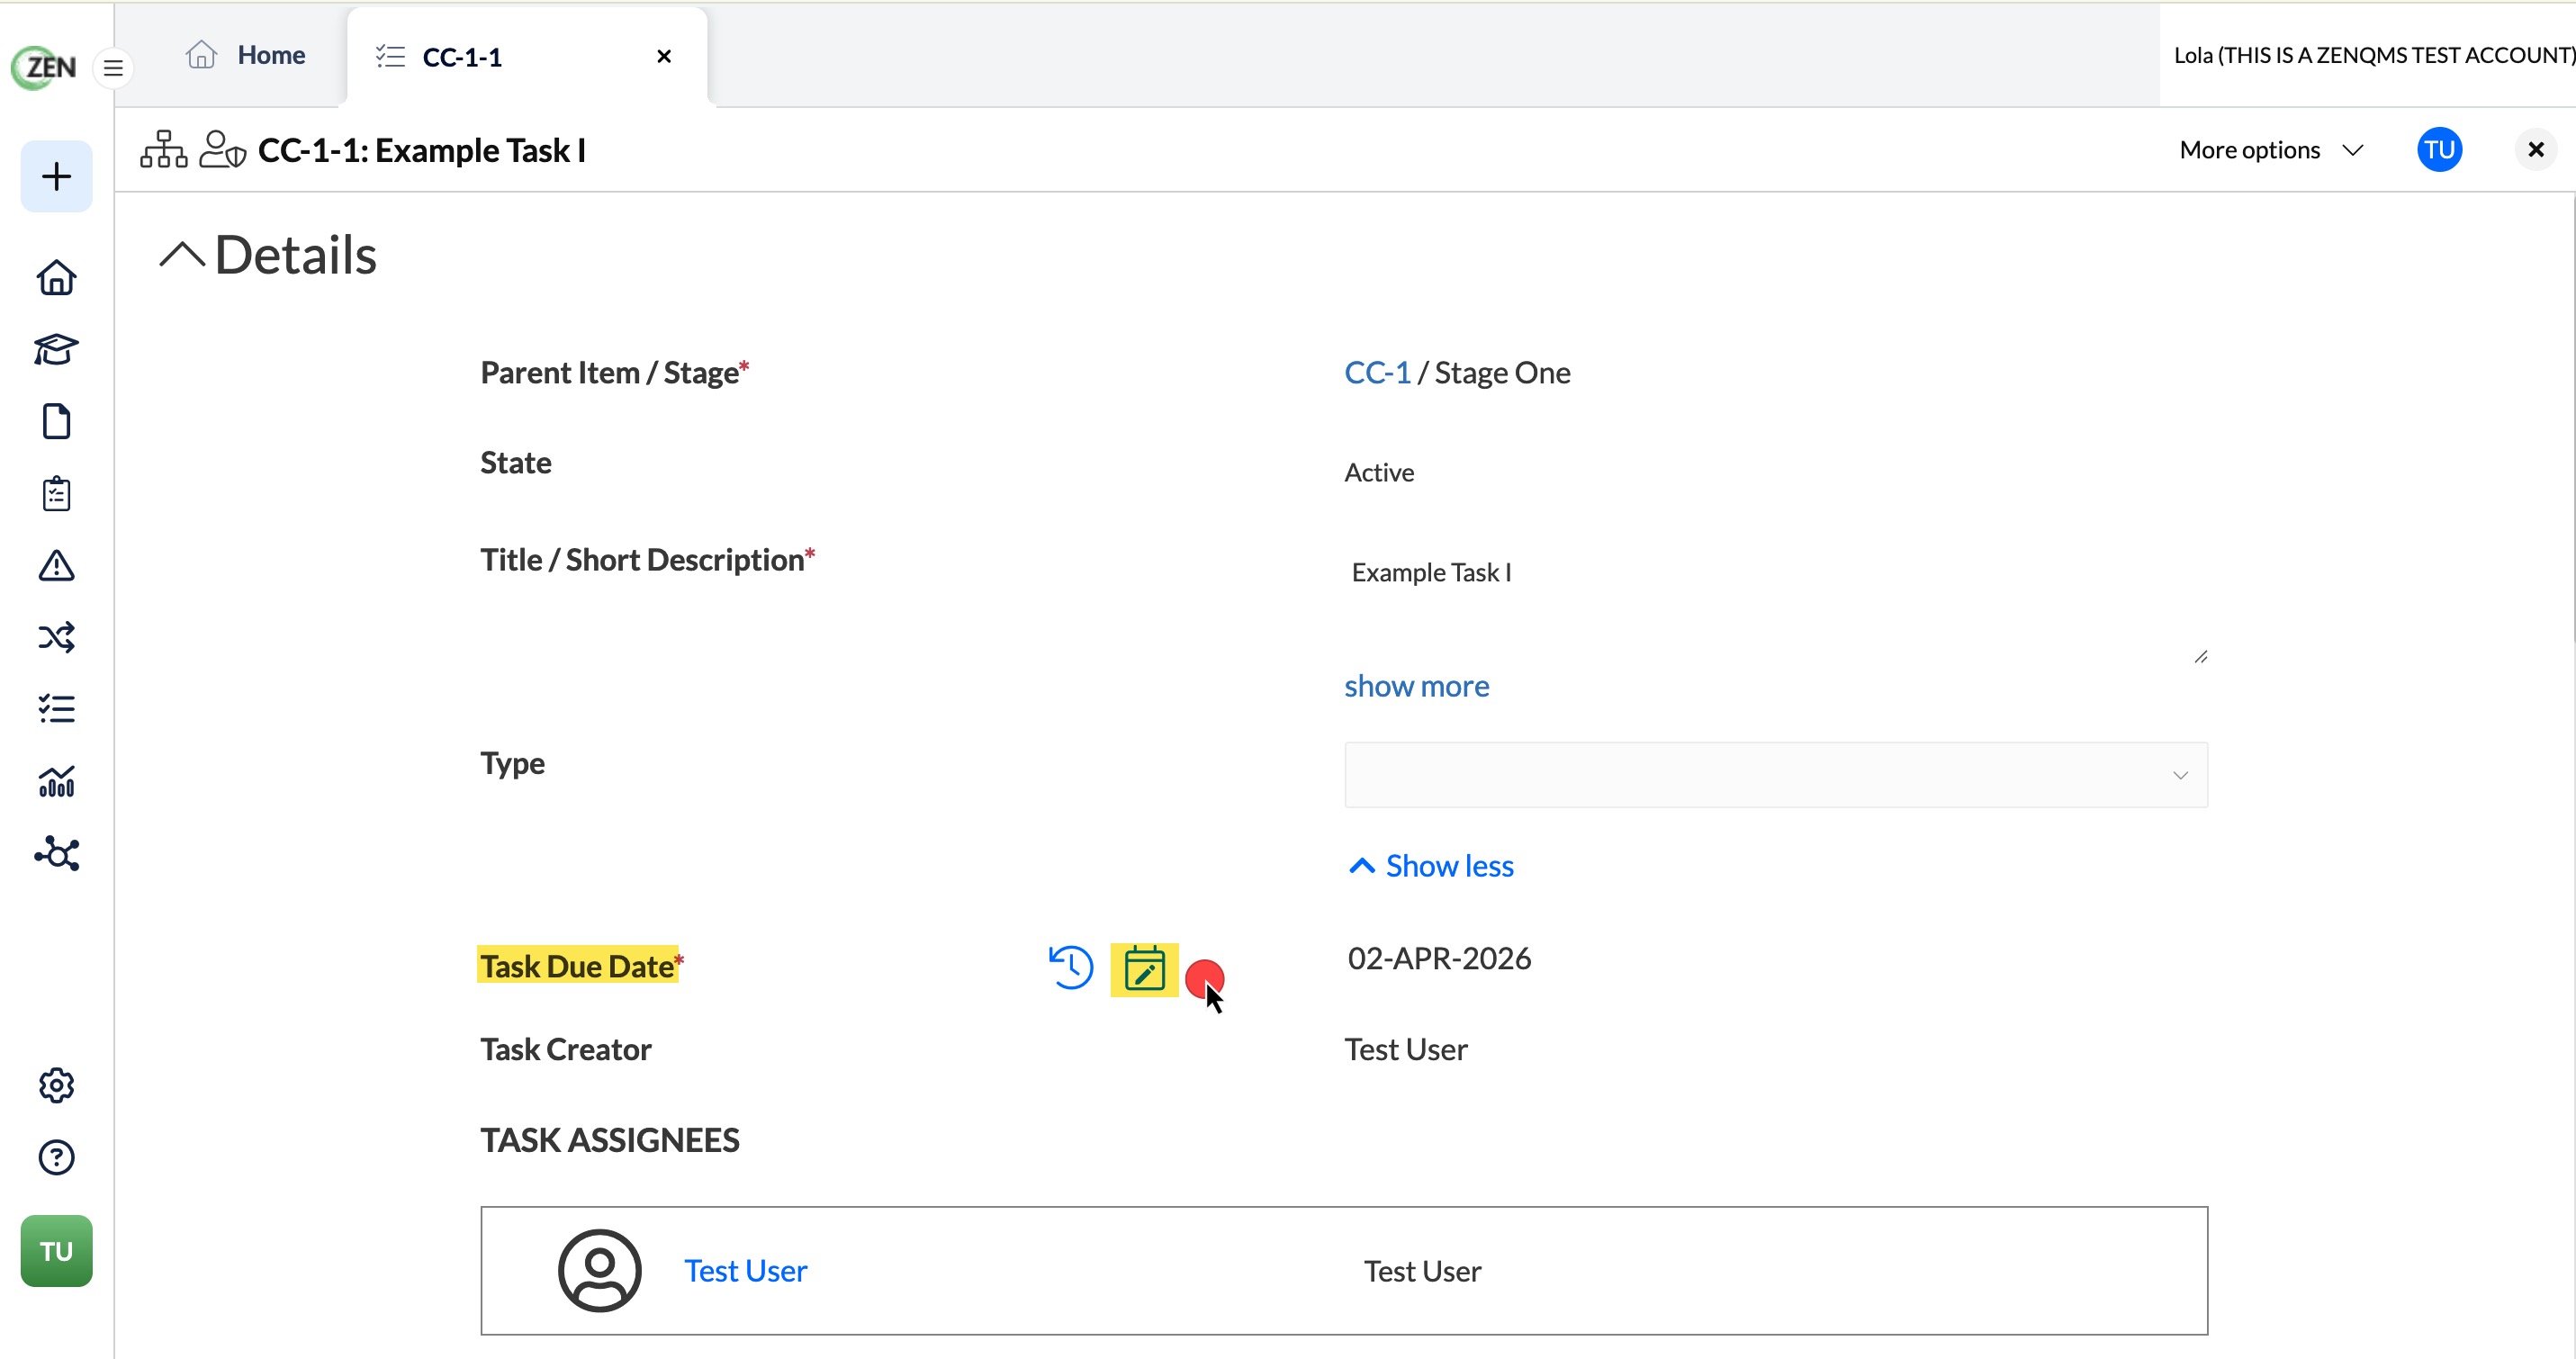Viewport: 2576px width, 1359px height.
Task: Open the Type dropdown field
Action: tap(1775, 774)
